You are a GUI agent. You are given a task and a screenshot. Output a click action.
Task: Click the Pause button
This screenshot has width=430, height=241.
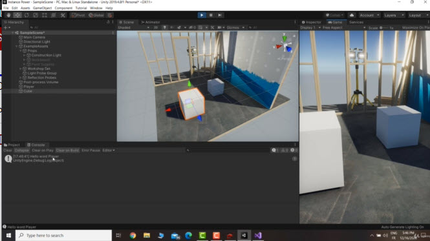coord(211,16)
